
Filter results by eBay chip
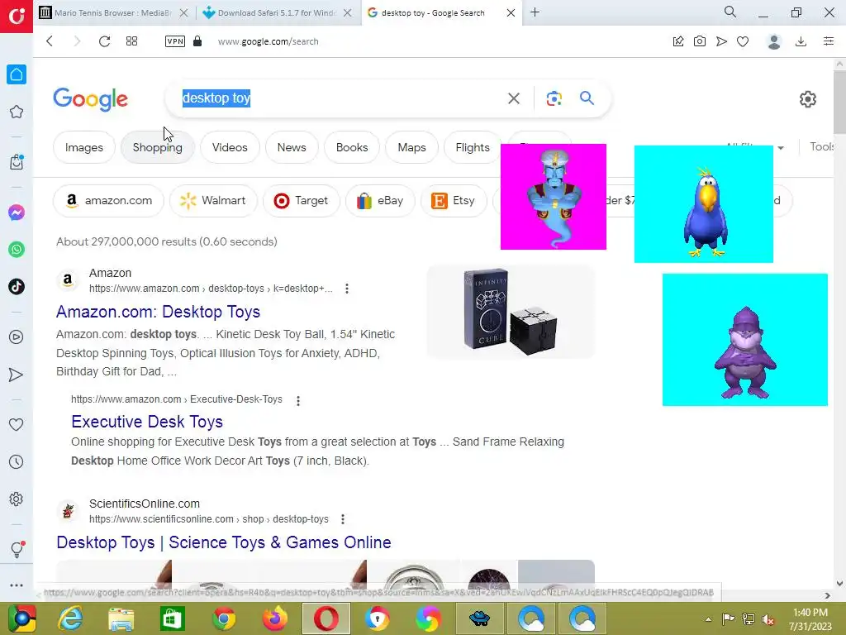point(380,201)
